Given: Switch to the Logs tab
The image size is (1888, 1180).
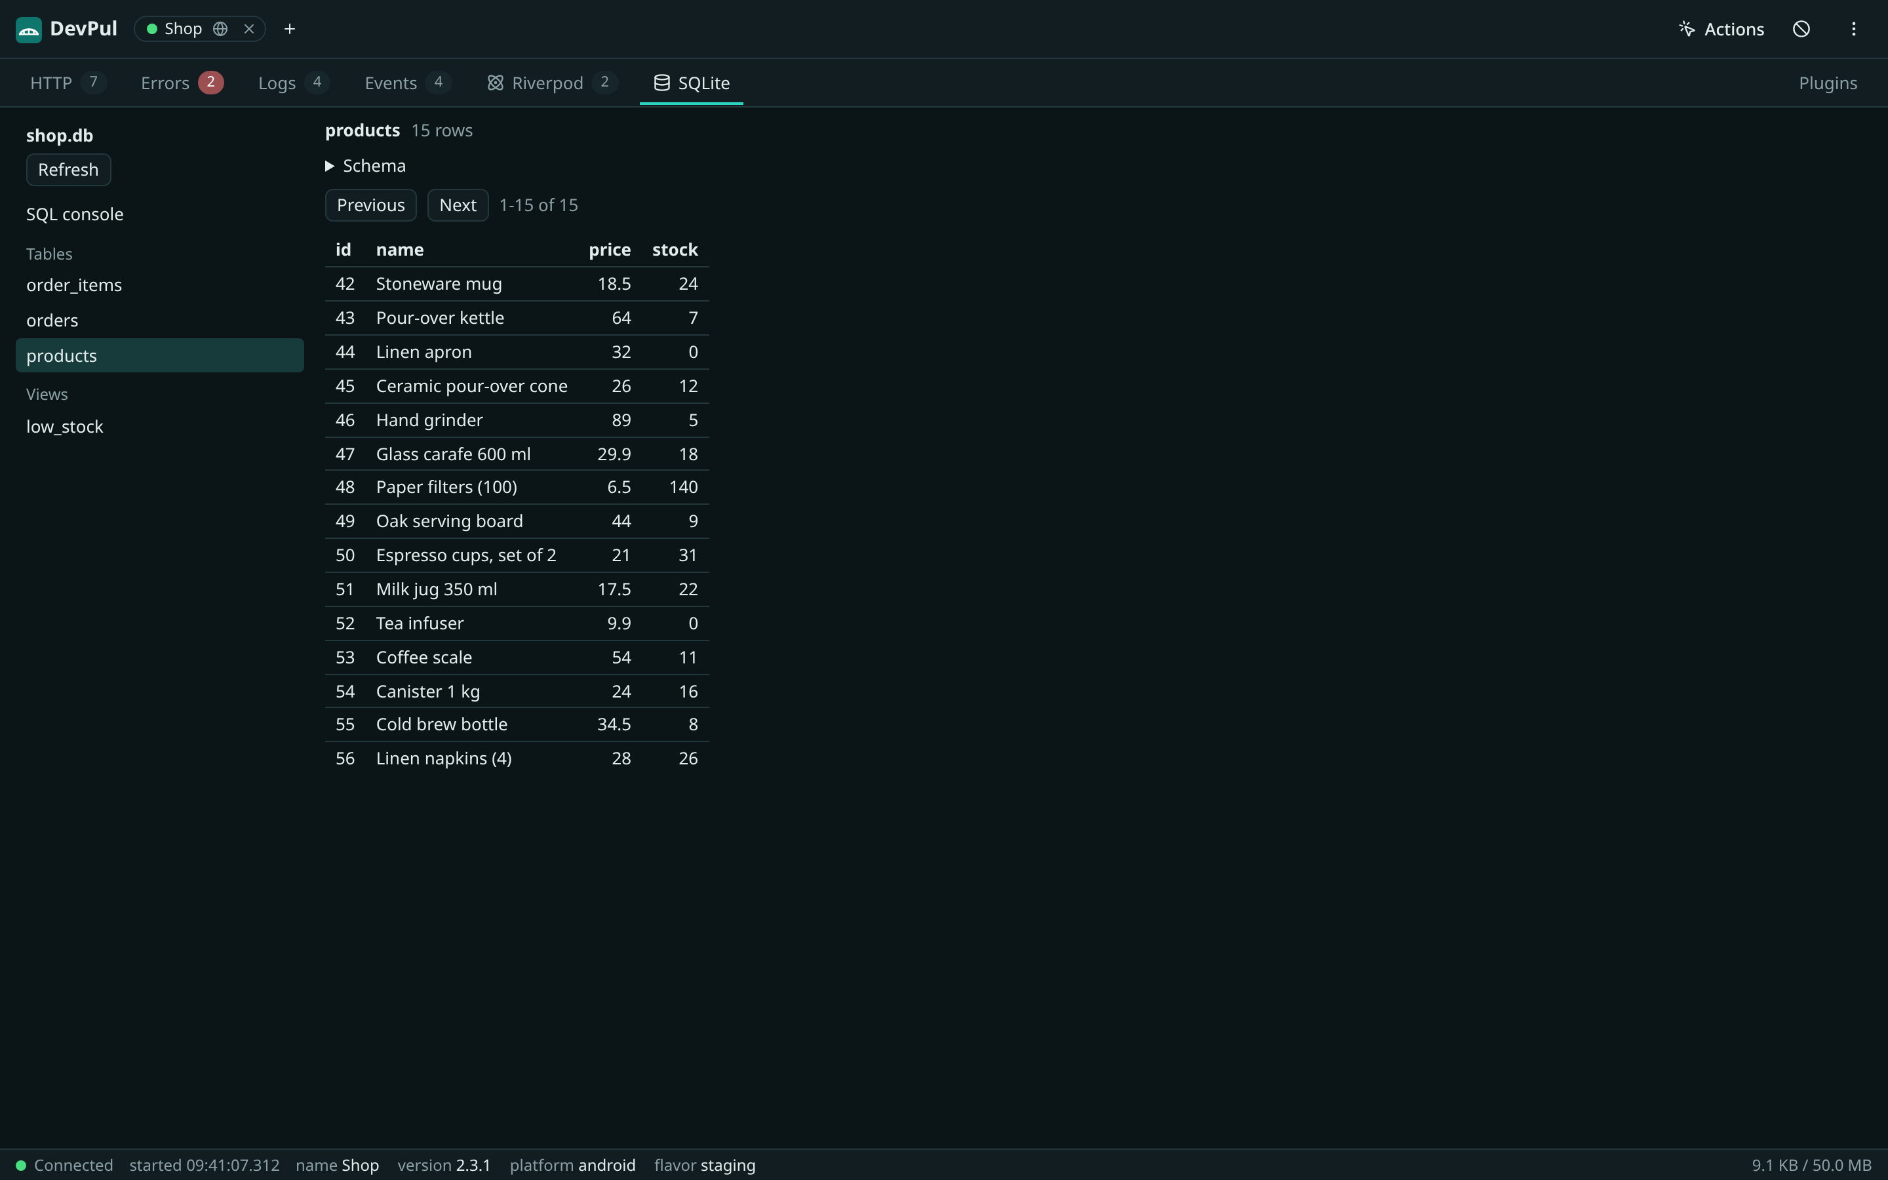Looking at the screenshot, I should [293, 83].
